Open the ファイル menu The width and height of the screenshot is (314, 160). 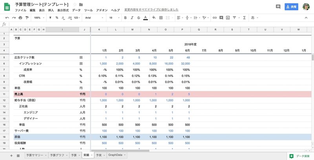click(21, 10)
